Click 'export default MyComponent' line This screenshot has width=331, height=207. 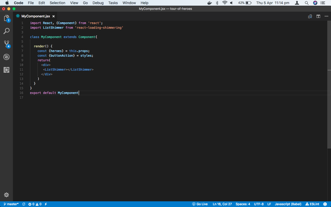point(54,93)
